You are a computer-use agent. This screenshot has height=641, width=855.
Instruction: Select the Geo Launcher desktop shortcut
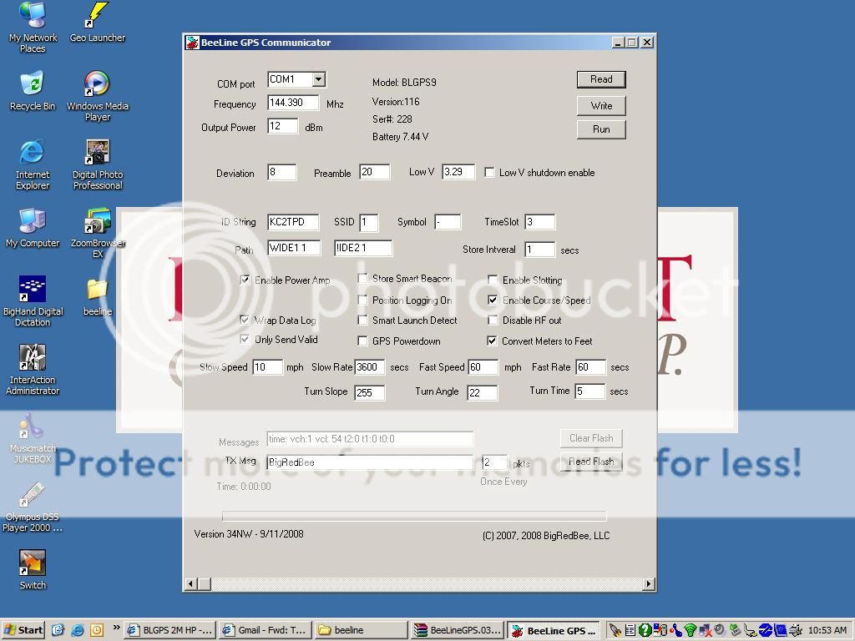[97, 22]
